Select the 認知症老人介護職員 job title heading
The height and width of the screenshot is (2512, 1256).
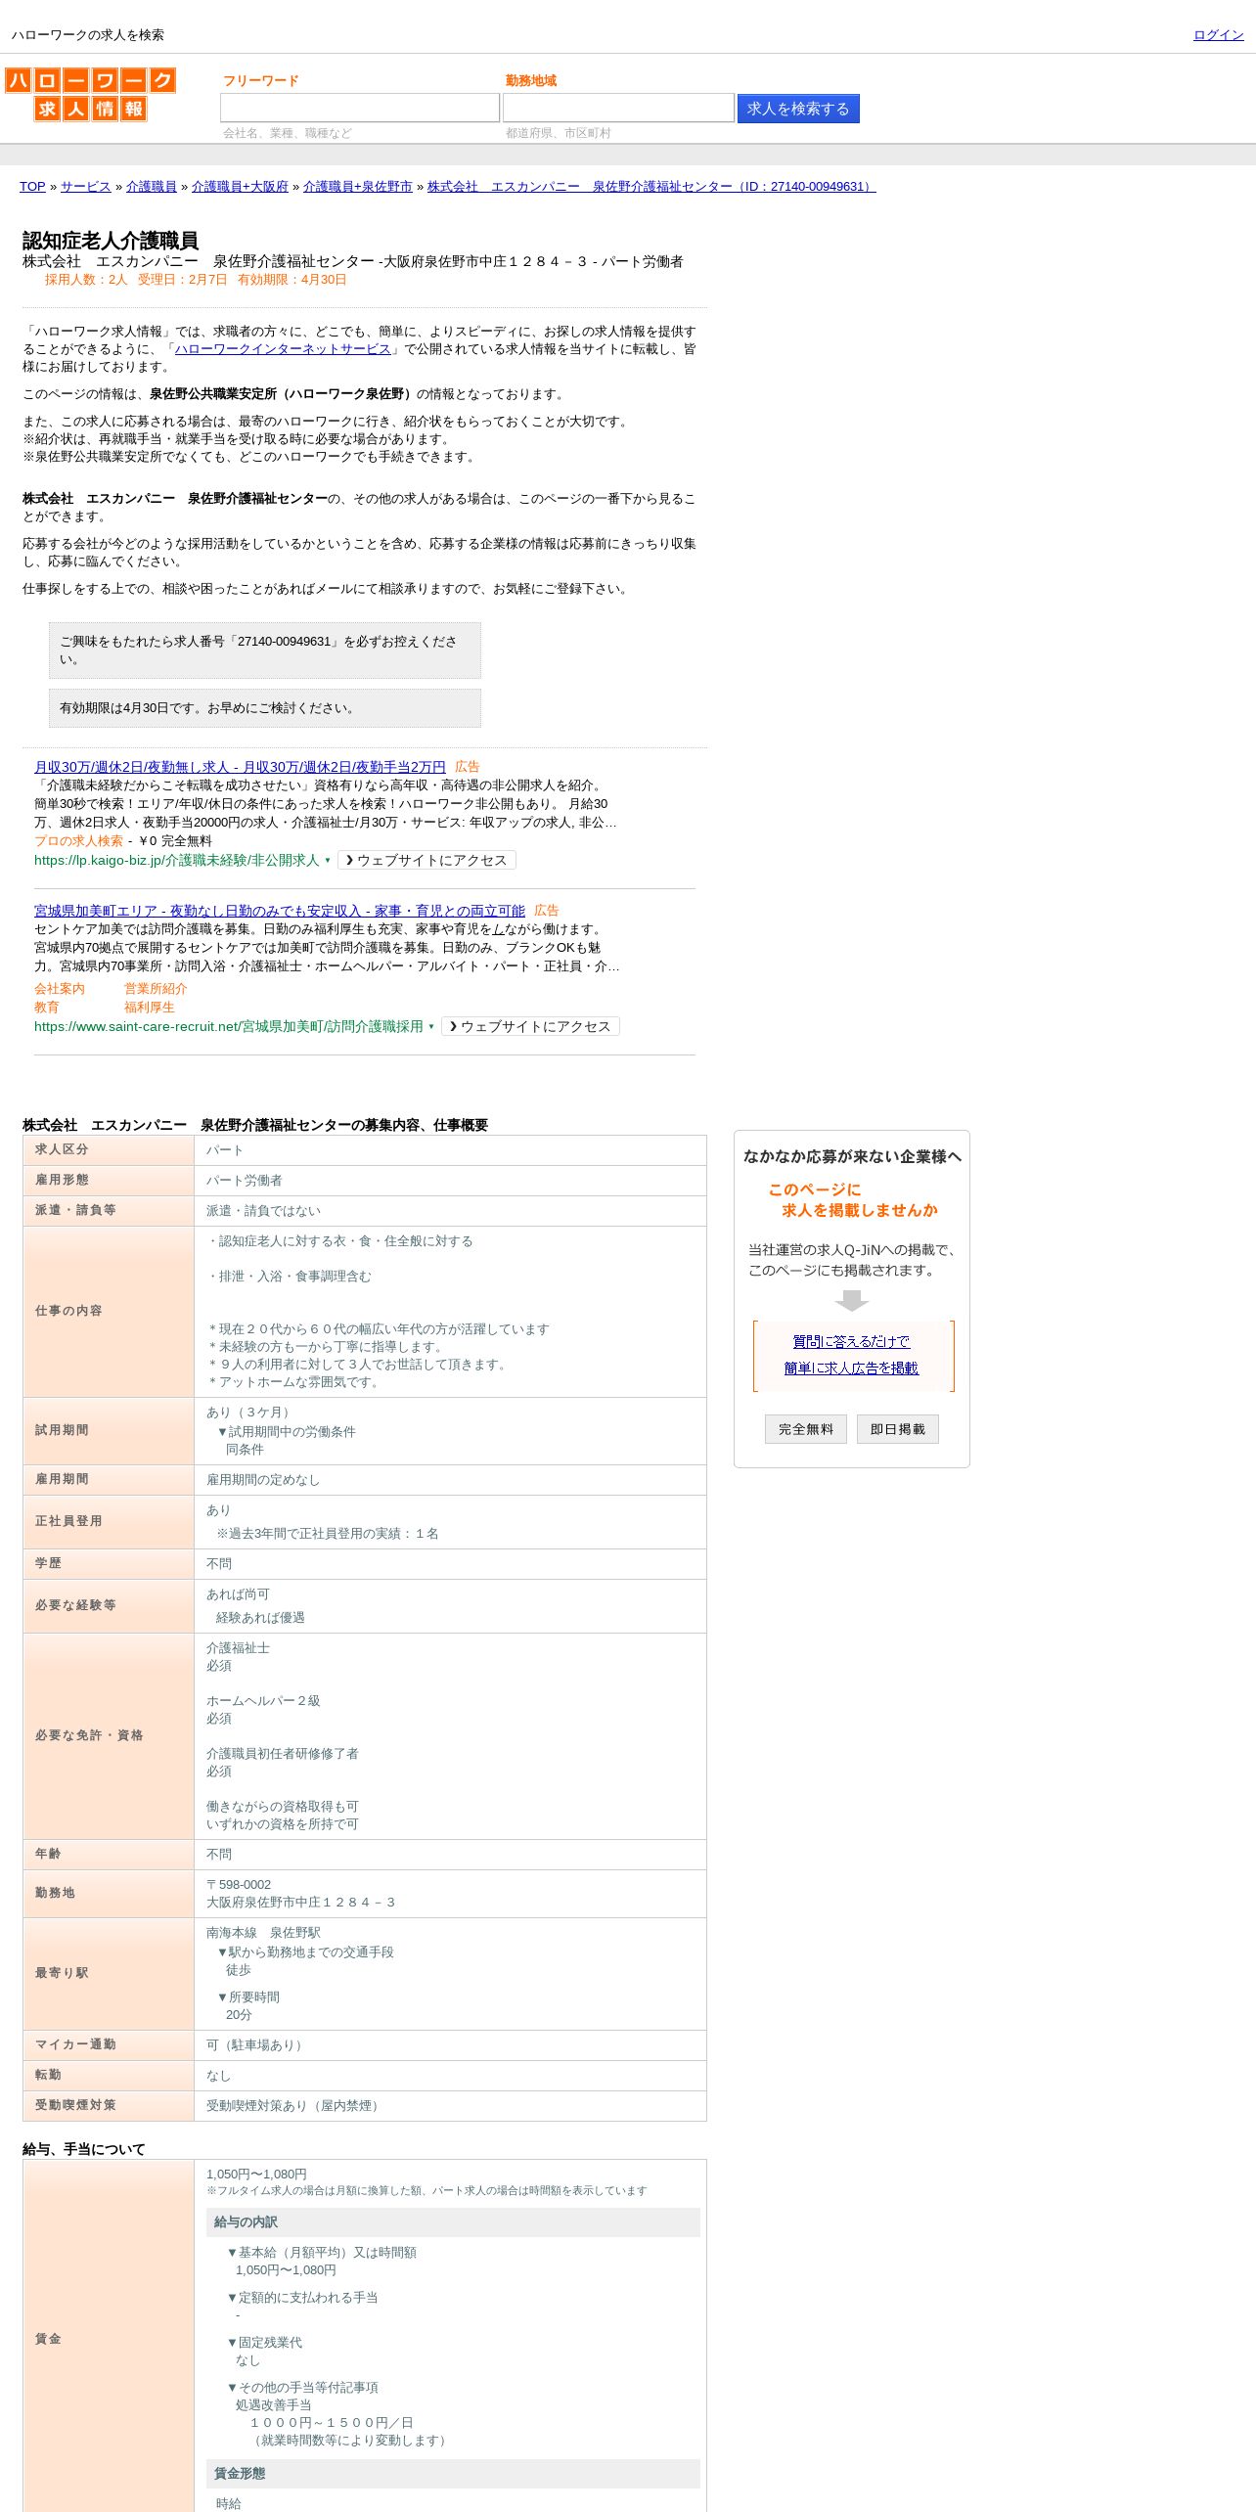click(x=111, y=241)
